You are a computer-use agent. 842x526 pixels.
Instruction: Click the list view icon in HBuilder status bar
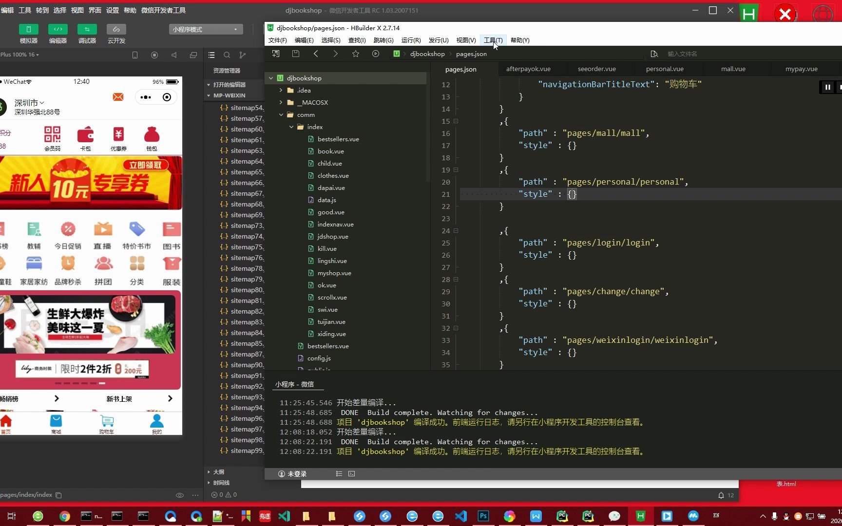click(x=339, y=474)
